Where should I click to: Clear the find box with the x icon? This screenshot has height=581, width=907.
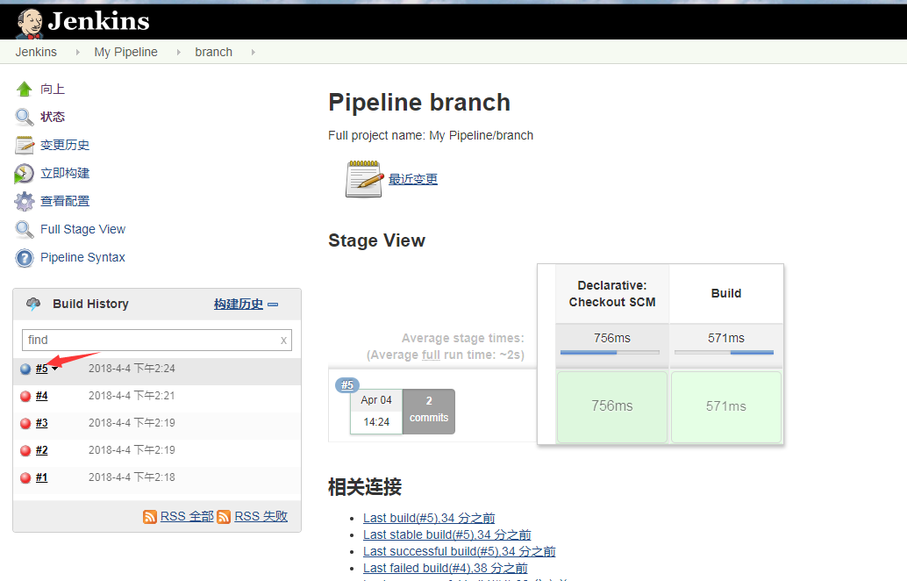tap(283, 341)
